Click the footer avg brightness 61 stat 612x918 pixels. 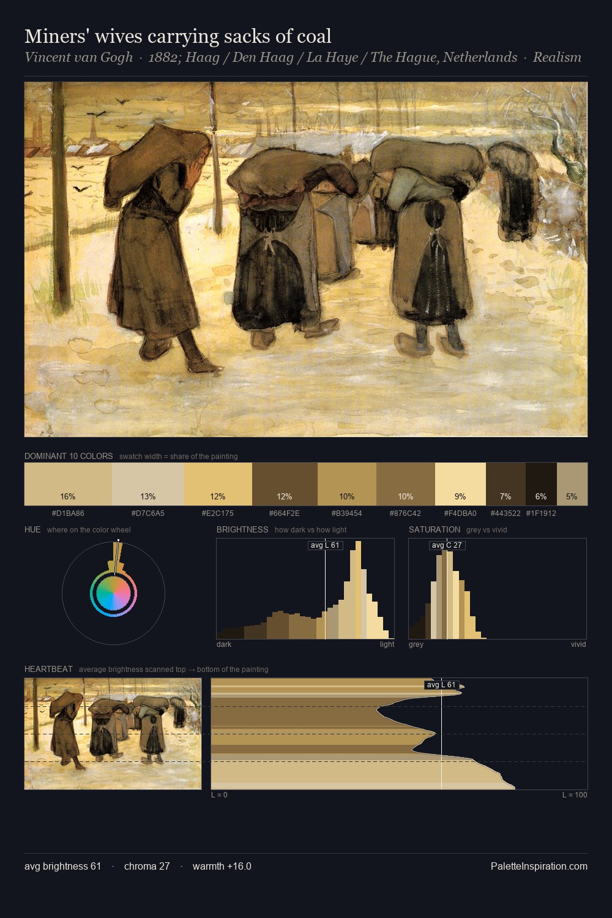point(62,866)
